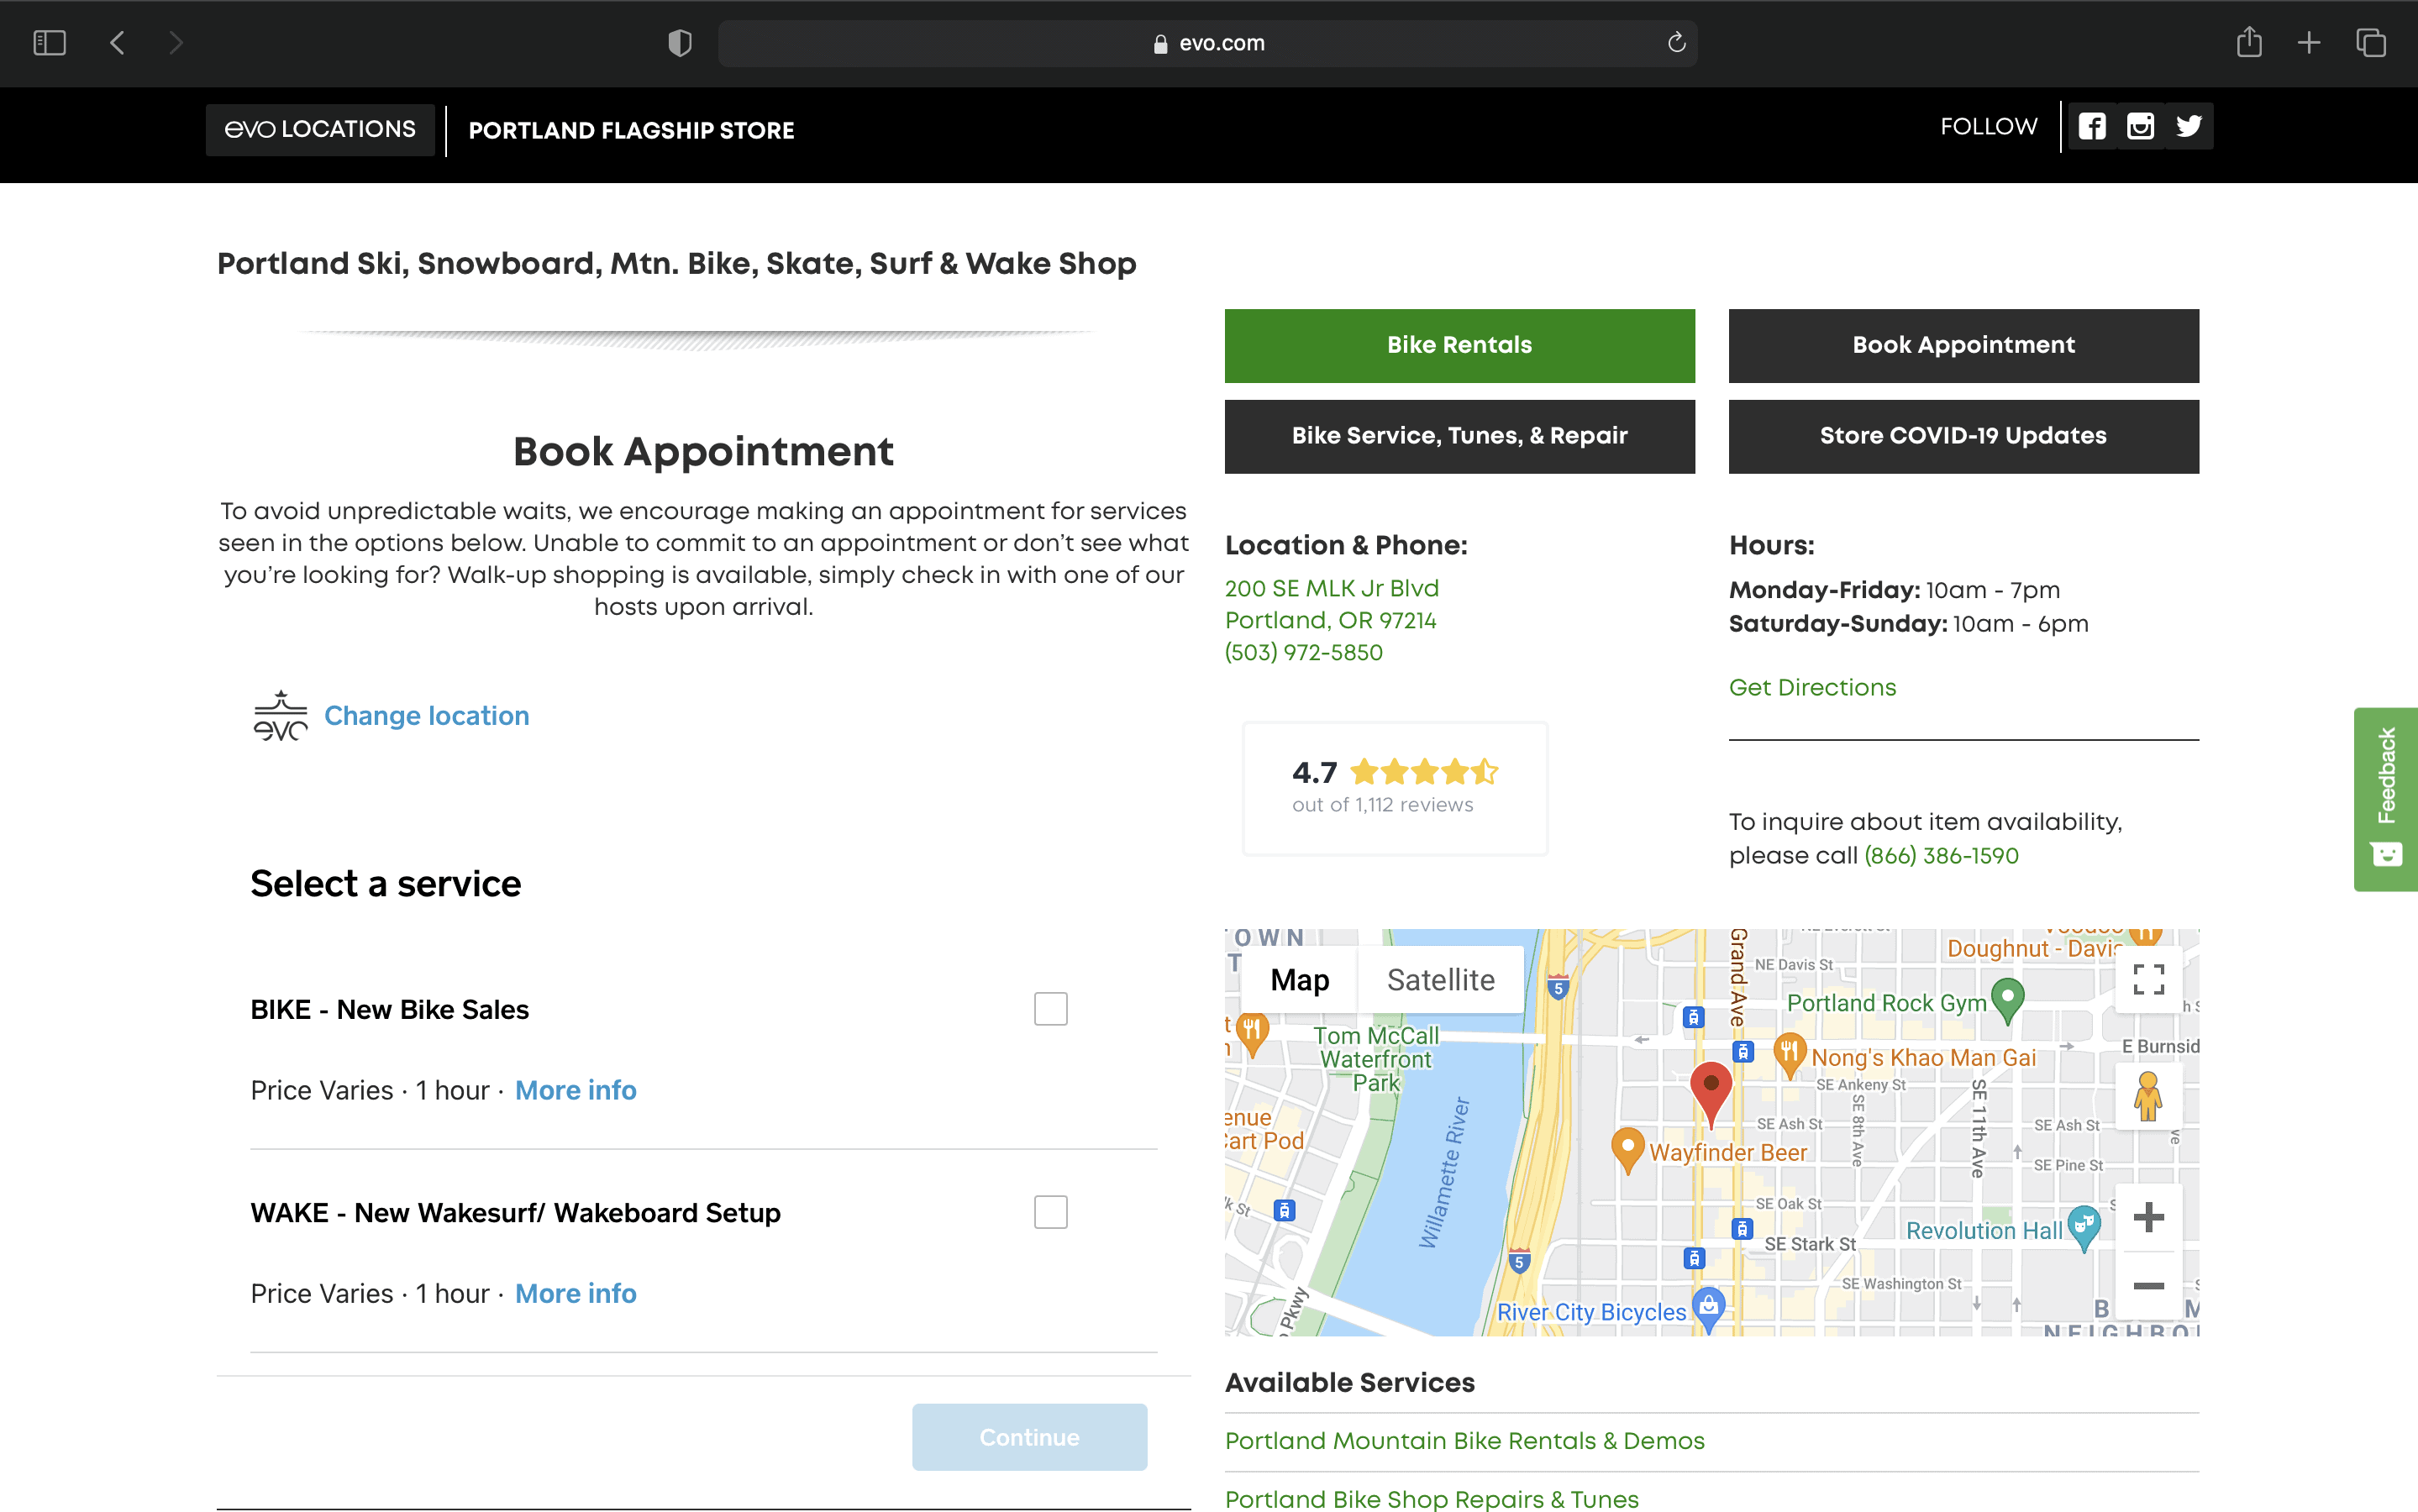This screenshot has width=2418, height=1512.
Task: Switch the map to Satellite view
Action: 1440,980
